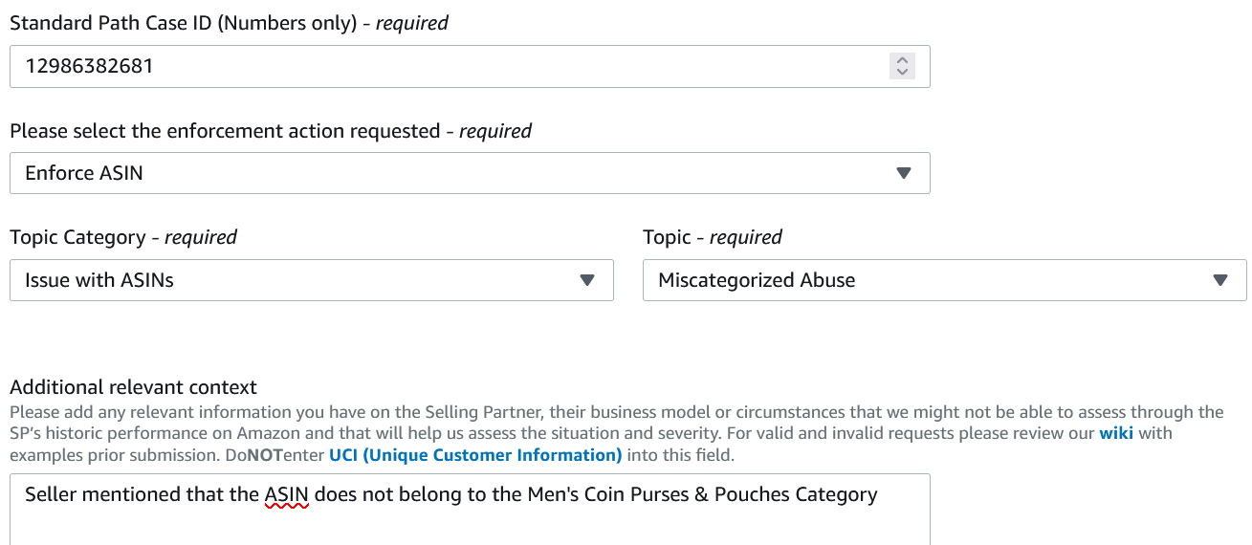Click the arrow on the enforcement action dropdown
Screen dimensions: 1252x545
904,173
